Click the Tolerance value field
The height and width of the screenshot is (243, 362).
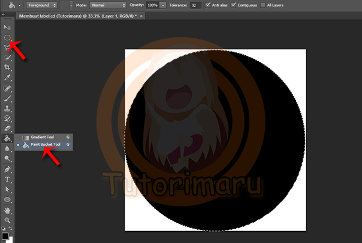pyautogui.click(x=195, y=5)
